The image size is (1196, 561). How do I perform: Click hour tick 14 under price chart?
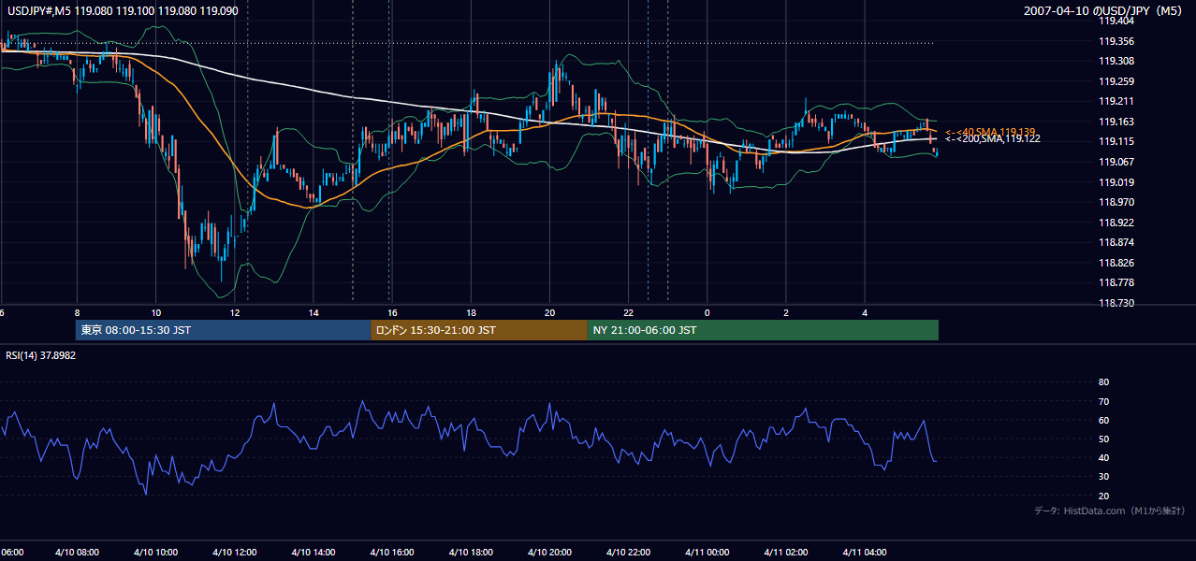[314, 312]
